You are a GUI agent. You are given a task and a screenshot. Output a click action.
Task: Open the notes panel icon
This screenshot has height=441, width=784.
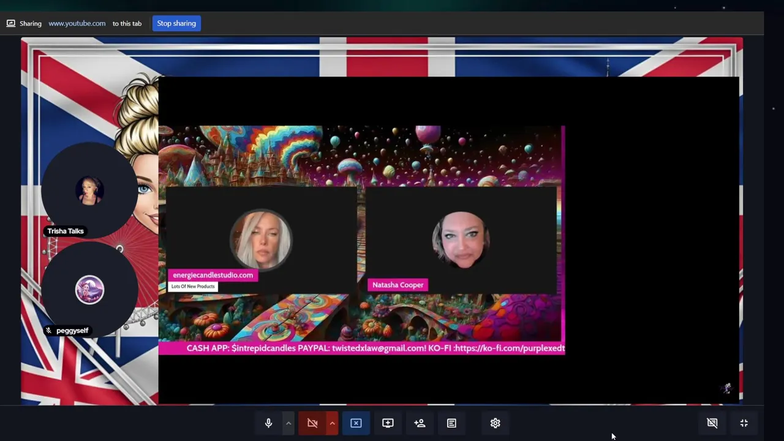pos(451,423)
